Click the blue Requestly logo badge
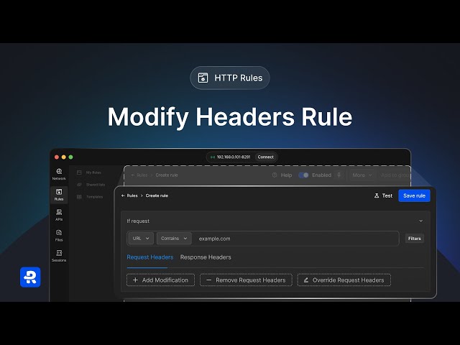This screenshot has width=460, height=345. pyautogui.click(x=30, y=277)
